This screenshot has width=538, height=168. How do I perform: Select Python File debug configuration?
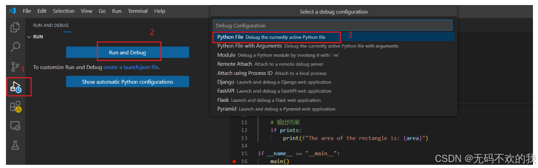click(x=333, y=37)
